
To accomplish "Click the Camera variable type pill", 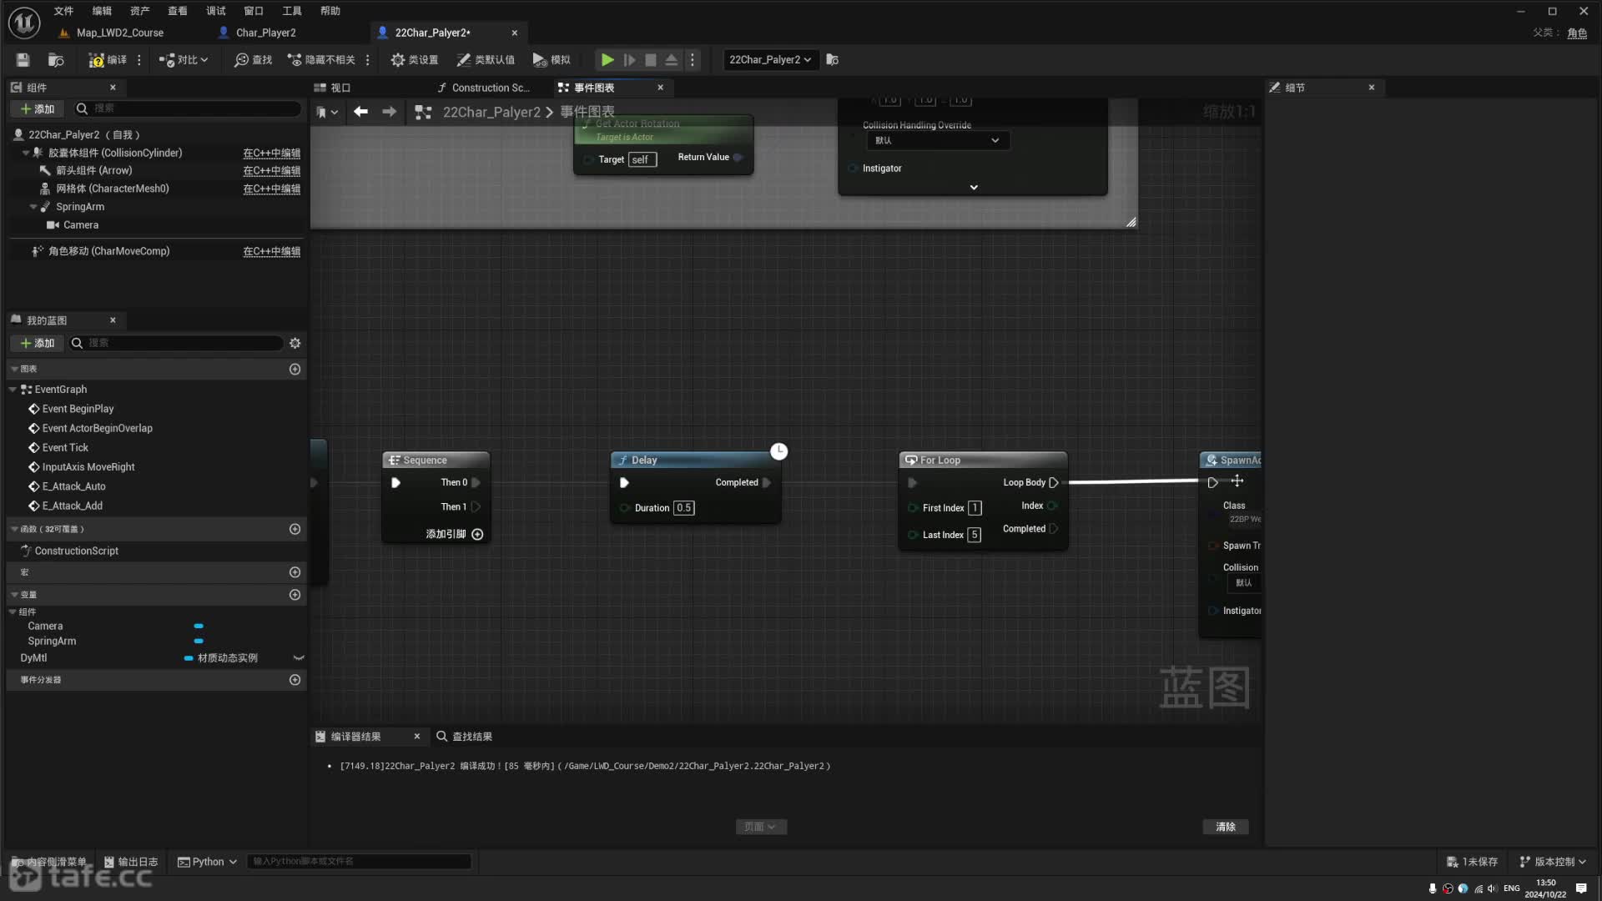I will 199,626.
